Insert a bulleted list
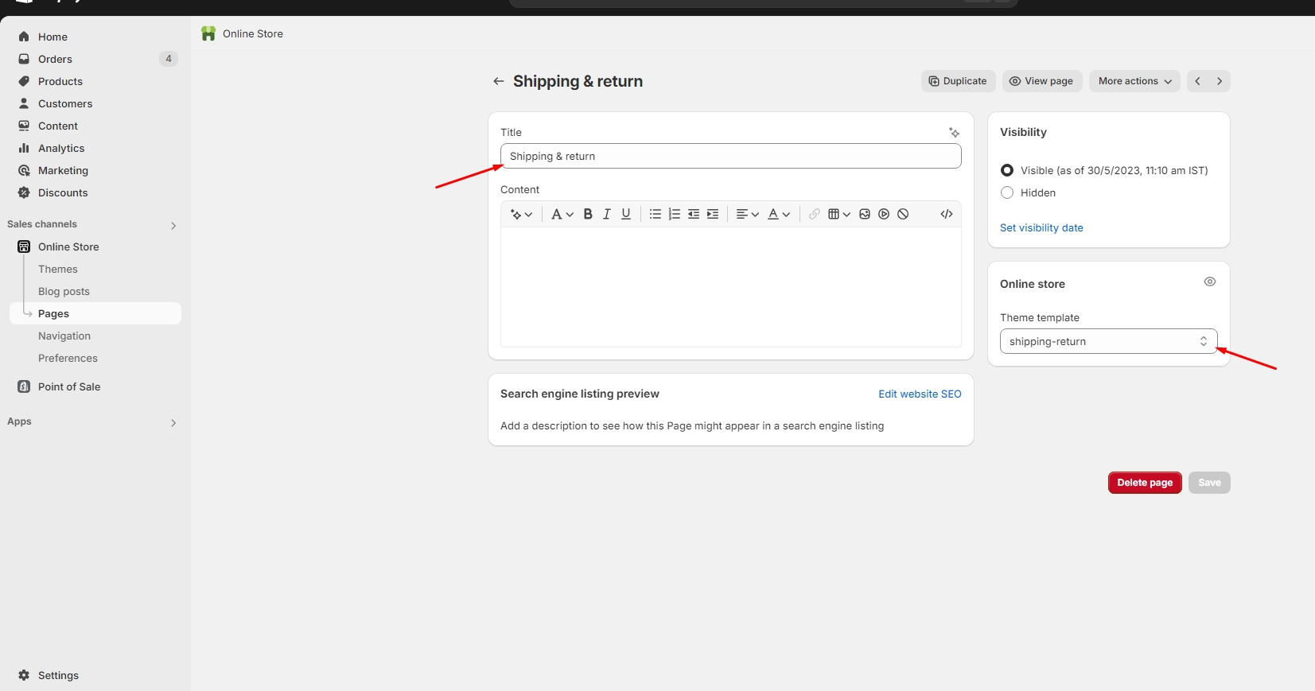Viewport: 1315px width, 691px height. [x=655, y=214]
